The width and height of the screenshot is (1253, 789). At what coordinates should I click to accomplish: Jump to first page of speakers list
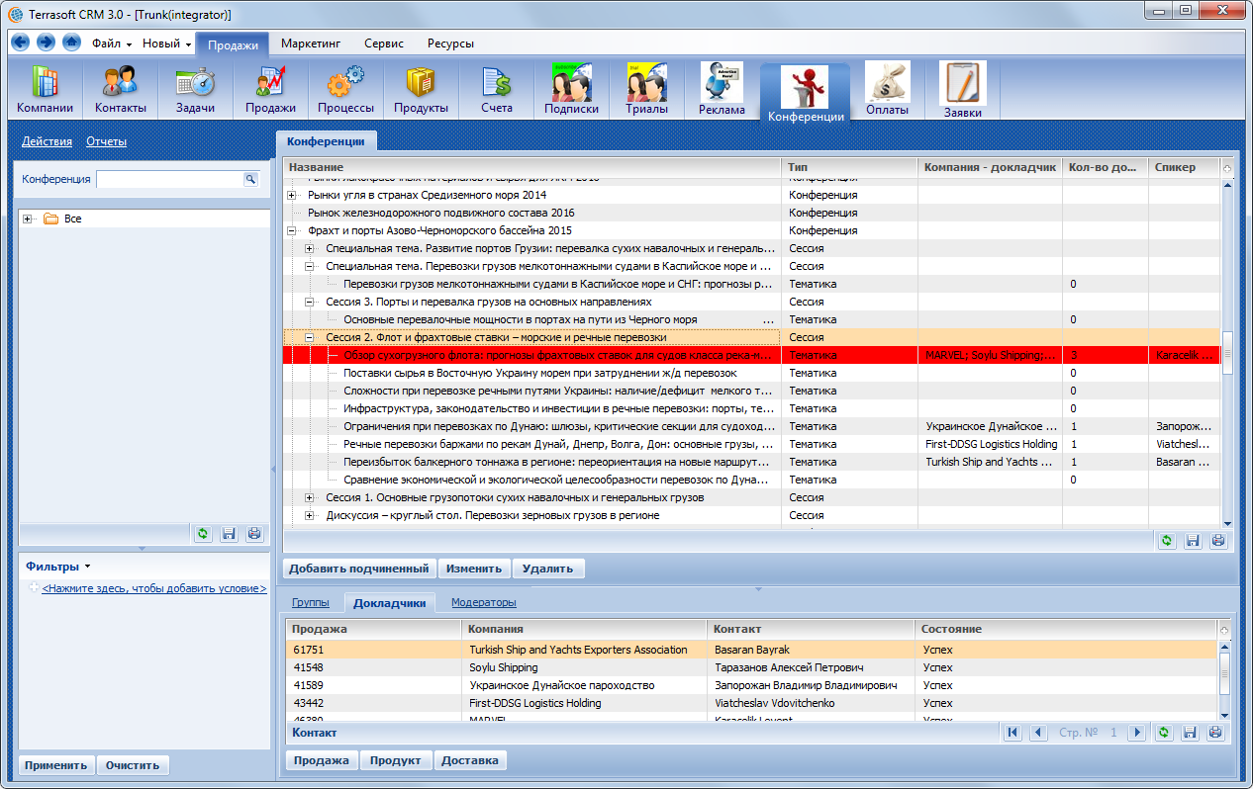tap(1012, 733)
